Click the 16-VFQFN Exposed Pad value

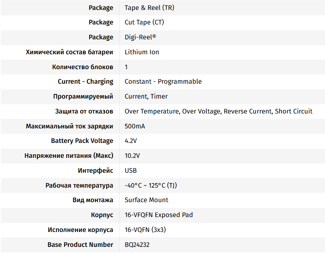159,215
